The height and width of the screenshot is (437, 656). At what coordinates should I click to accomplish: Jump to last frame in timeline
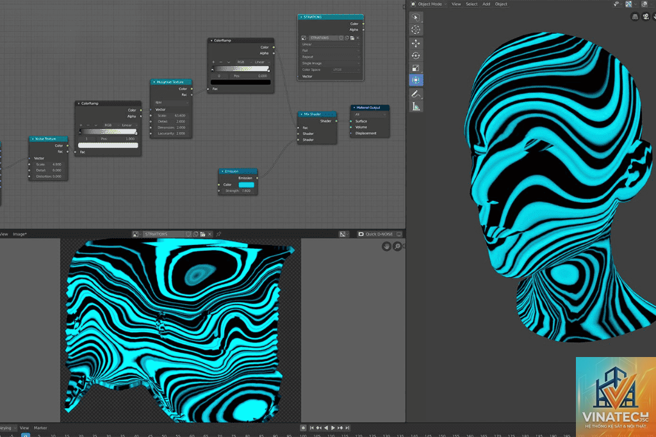tap(347, 428)
